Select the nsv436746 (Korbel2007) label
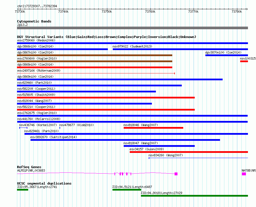This screenshot has height=207, width=256. [x=38, y=125]
